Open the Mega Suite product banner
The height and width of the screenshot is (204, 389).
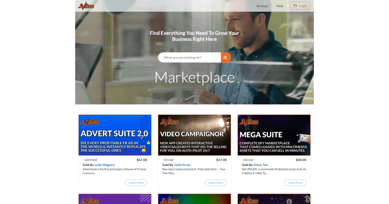(x=274, y=135)
